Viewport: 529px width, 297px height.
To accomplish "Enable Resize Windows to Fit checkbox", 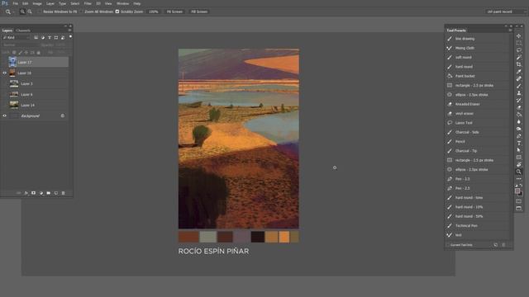I will coord(40,12).
